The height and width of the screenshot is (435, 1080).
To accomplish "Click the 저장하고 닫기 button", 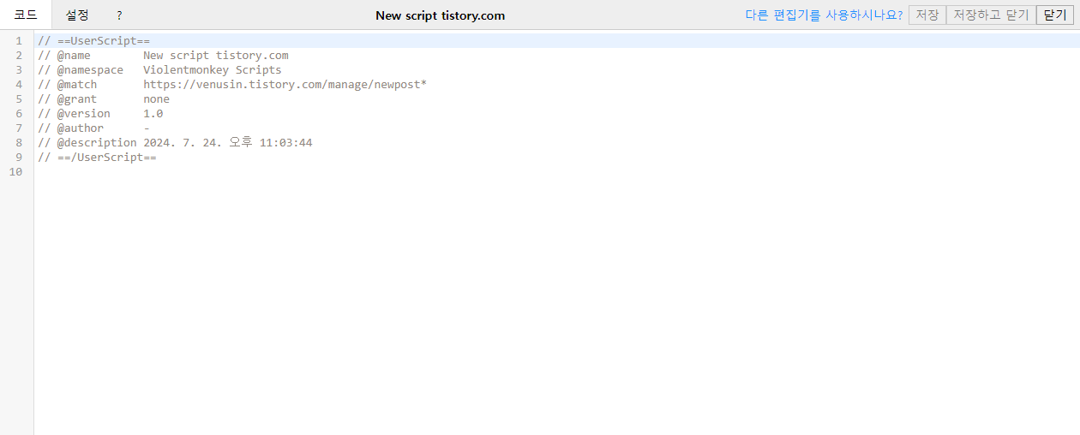I will click(x=991, y=15).
